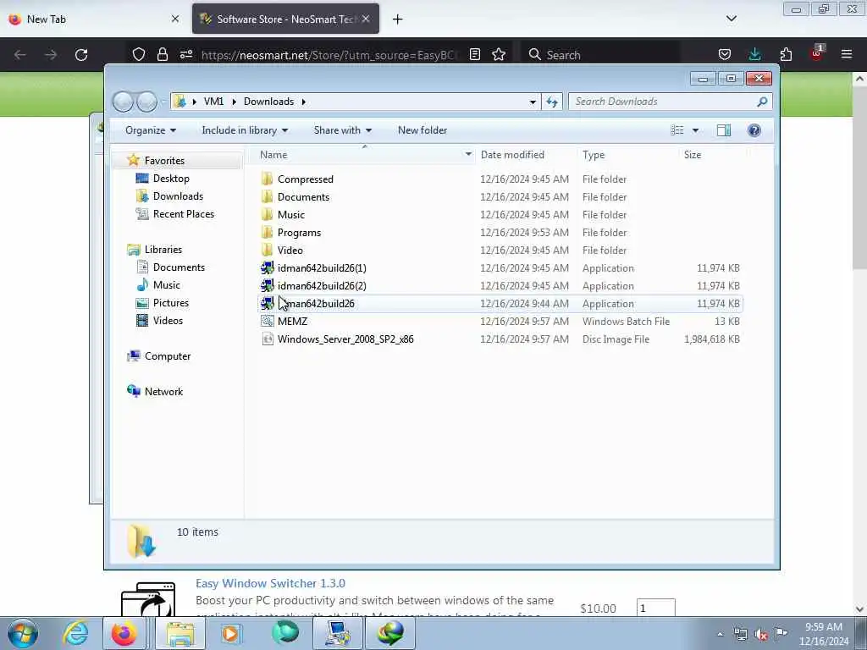The height and width of the screenshot is (650, 867).
Task: Open the Name column filter dropdown arrow
Action: [x=468, y=155]
